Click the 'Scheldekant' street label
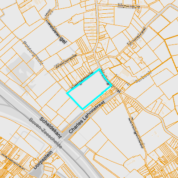Image resolution: width=178 pixels, height=178 pixels. pos(51,127)
